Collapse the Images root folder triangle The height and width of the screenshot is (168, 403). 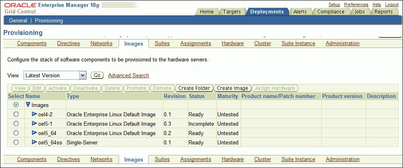28,105
